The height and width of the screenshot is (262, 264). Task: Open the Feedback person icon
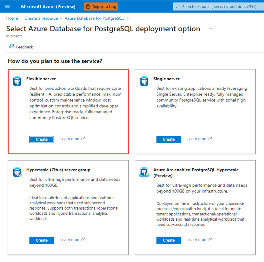(x=11, y=47)
